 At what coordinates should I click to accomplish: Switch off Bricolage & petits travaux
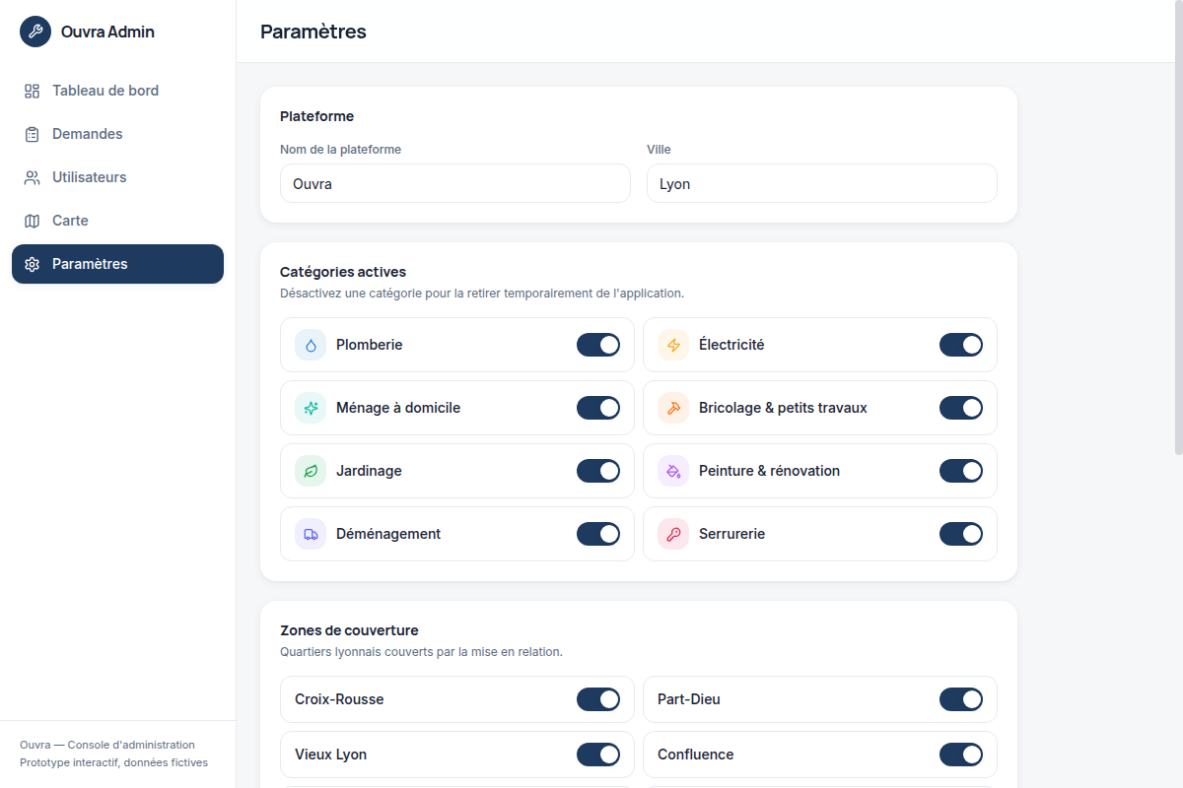click(x=961, y=408)
